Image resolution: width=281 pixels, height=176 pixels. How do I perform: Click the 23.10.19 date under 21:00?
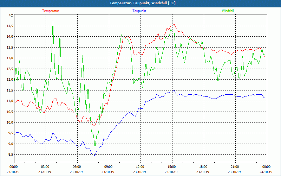[x=234, y=172]
